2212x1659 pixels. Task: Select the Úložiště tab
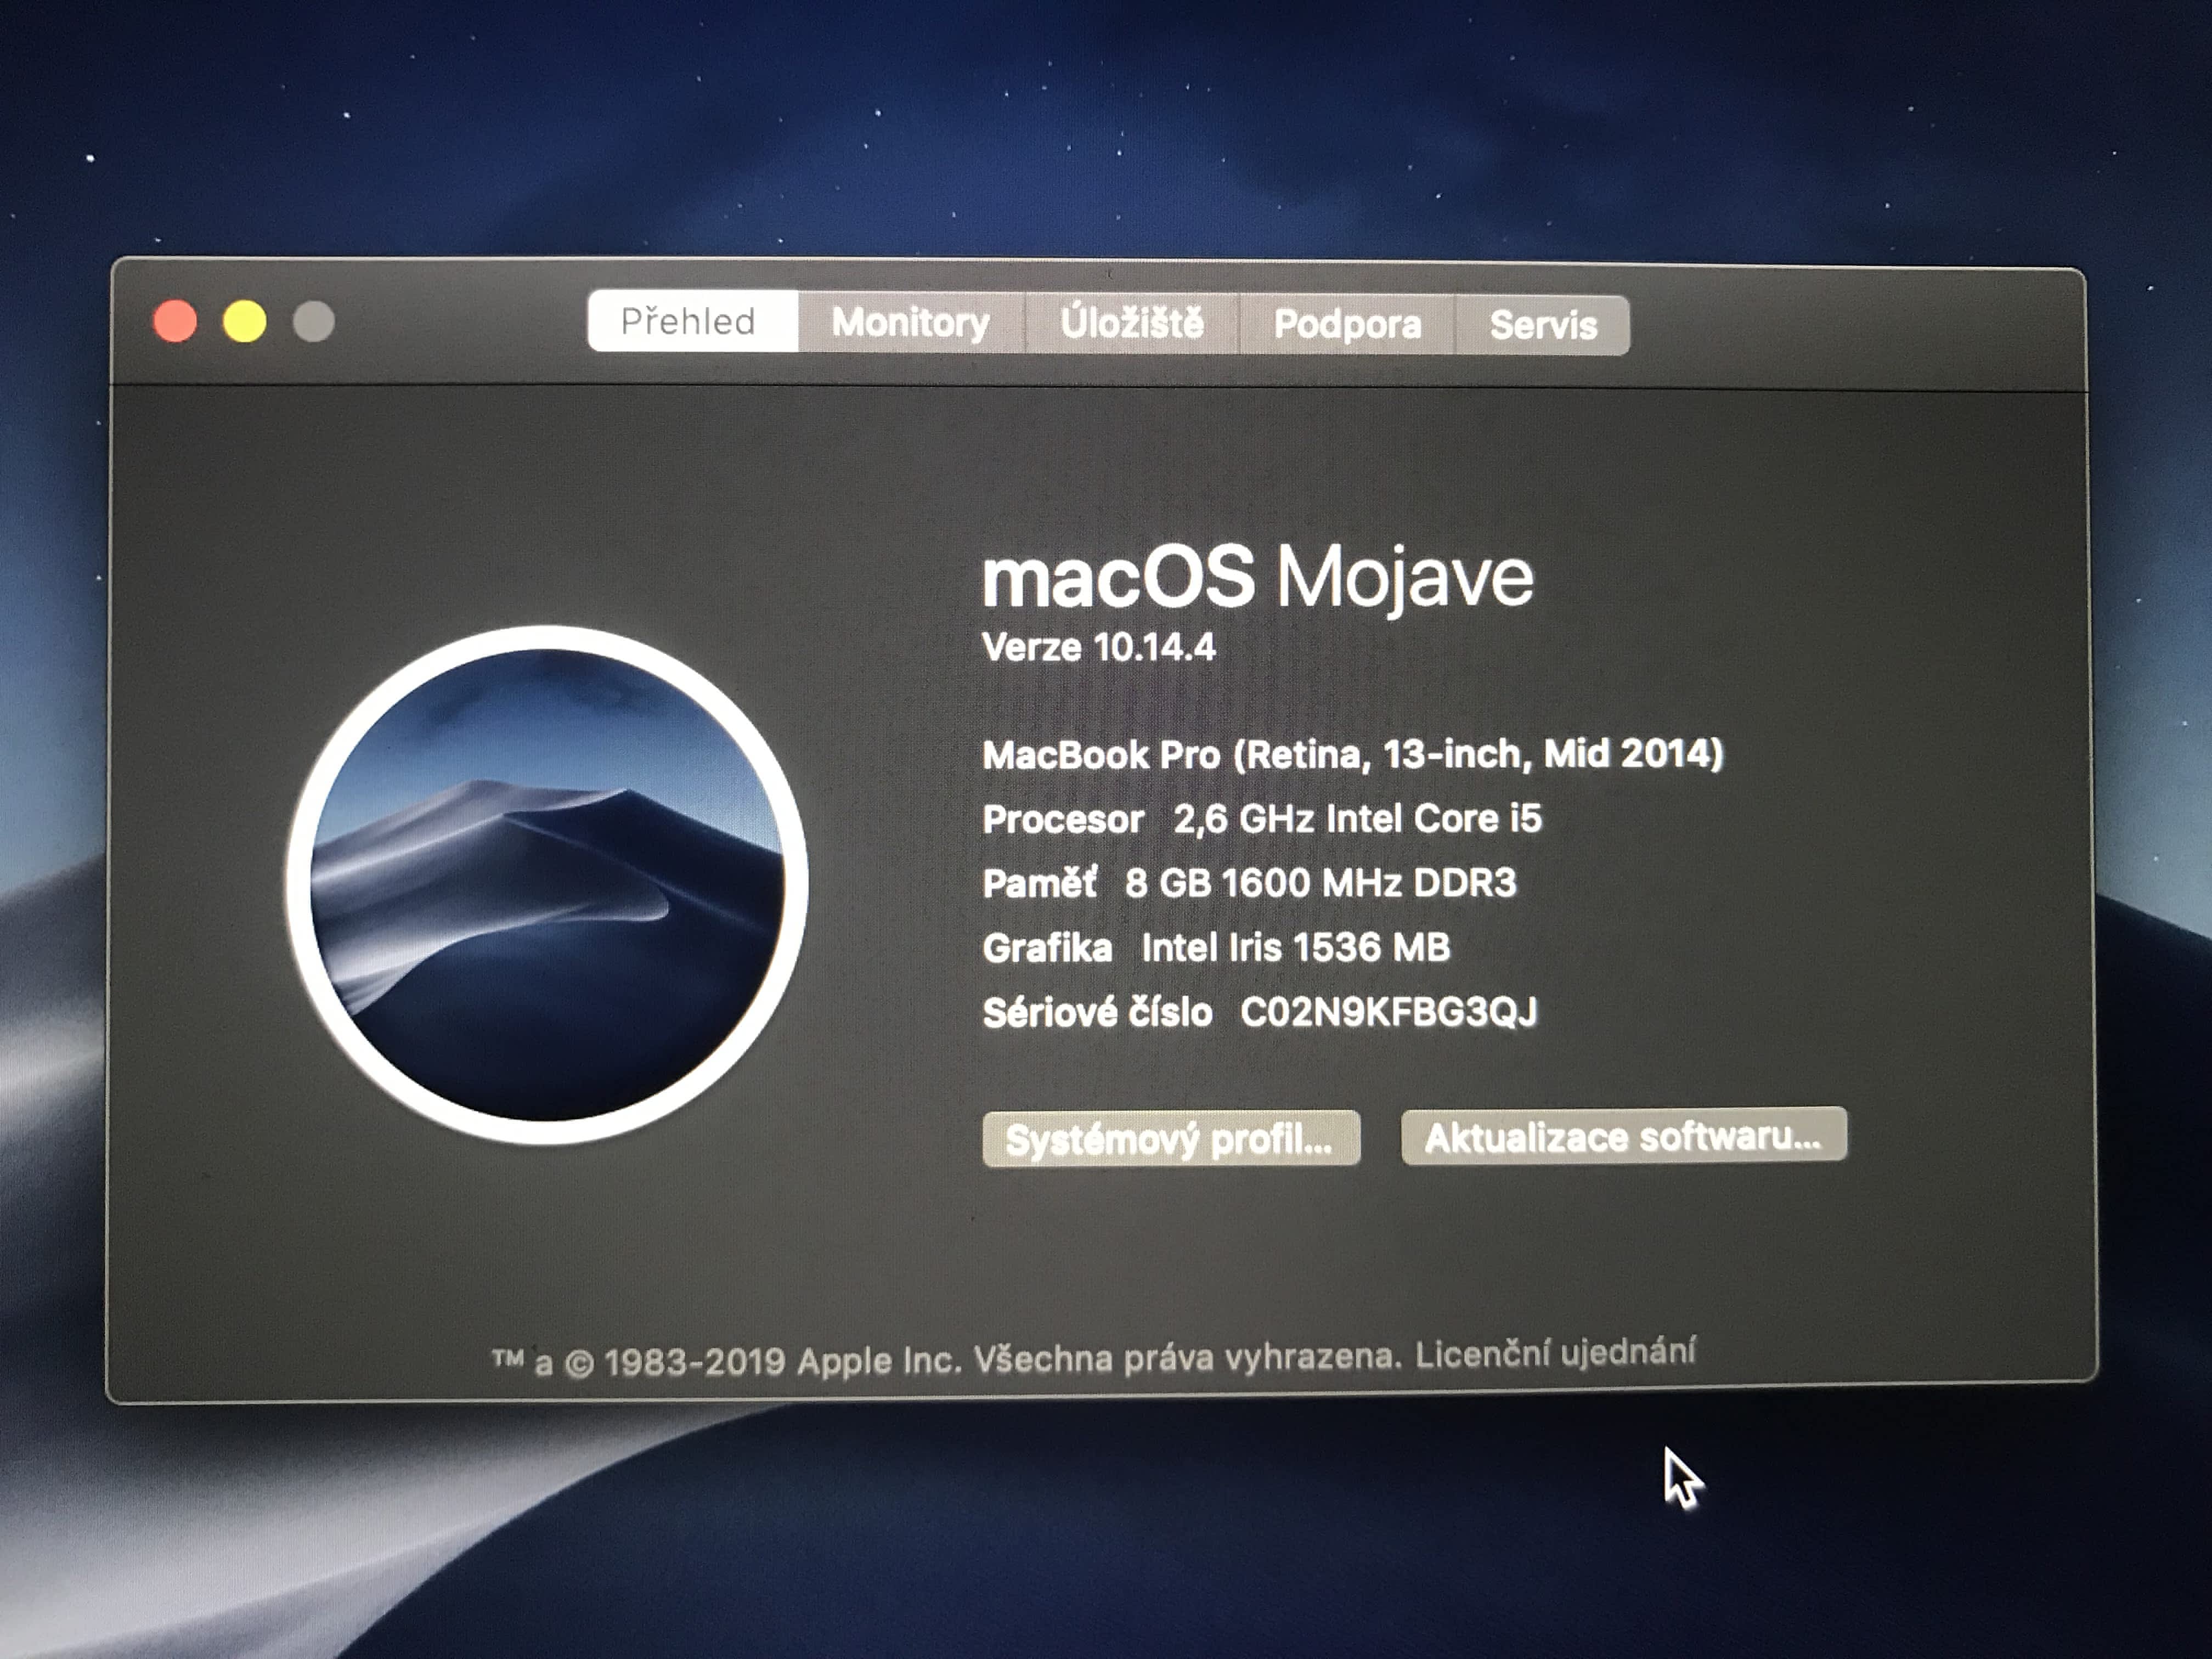click(x=1131, y=324)
